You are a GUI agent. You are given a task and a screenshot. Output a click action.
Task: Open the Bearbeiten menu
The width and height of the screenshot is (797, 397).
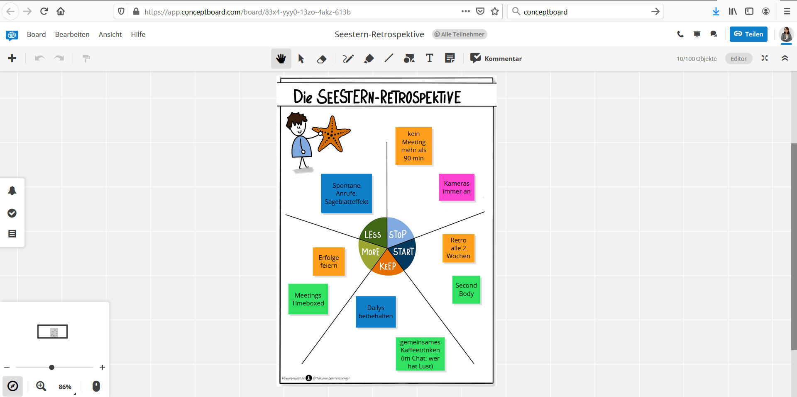click(x=72, y=34)
